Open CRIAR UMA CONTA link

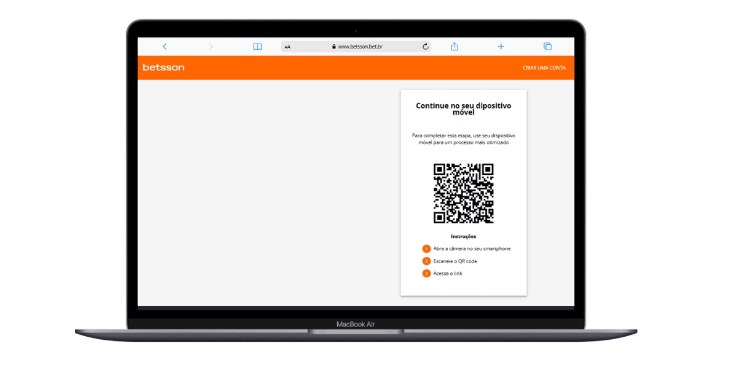pyautogui.click(x=544, y=68)
